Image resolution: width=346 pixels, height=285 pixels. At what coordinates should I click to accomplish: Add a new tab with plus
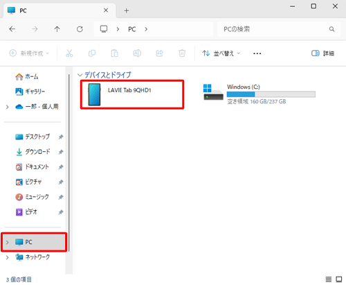pos(127,10)
